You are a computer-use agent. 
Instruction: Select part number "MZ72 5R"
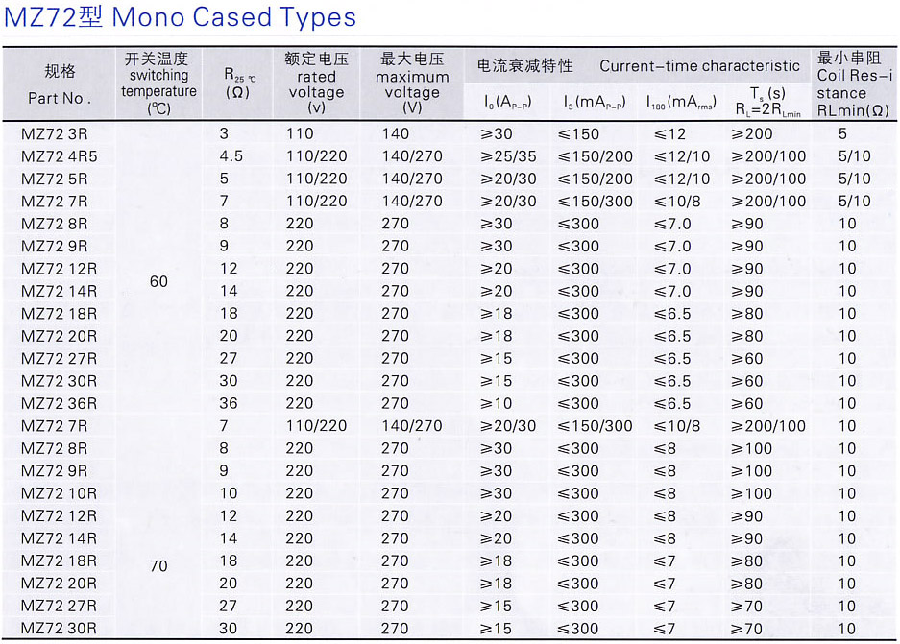[x=55, y=179]
